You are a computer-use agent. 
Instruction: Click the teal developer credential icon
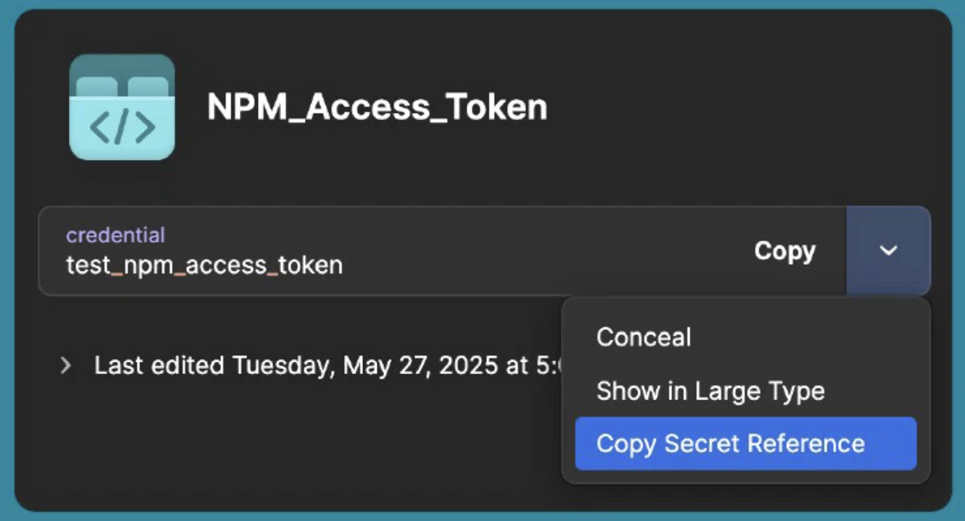pos(123,105)
